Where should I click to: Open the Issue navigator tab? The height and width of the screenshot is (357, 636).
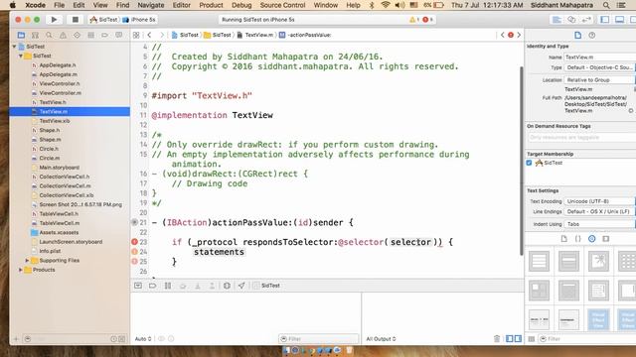tap(63, 36)
